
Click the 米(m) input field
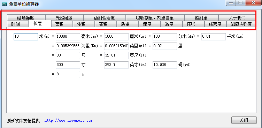pos(26,37)
